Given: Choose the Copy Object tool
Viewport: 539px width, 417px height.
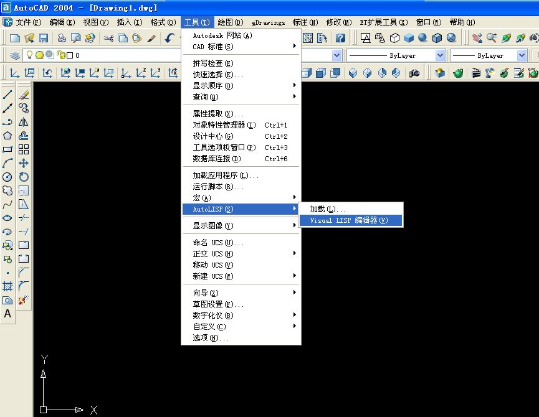Looking at the screenshot, I should click(24, 108).
